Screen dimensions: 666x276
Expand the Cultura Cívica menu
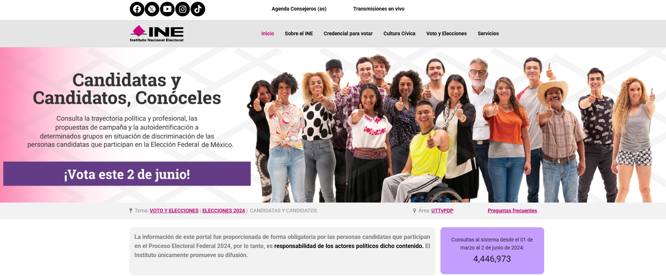pos(399,33)
